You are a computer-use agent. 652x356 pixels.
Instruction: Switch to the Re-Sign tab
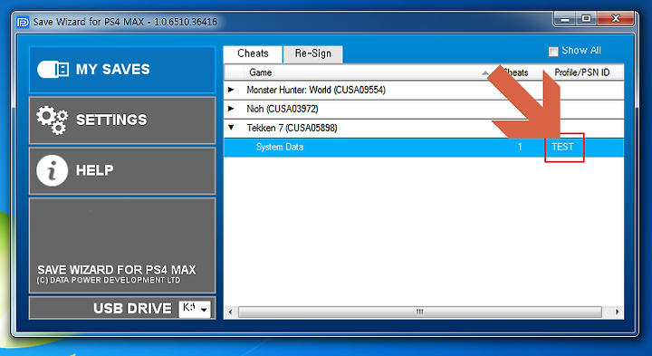click(313, 54)
